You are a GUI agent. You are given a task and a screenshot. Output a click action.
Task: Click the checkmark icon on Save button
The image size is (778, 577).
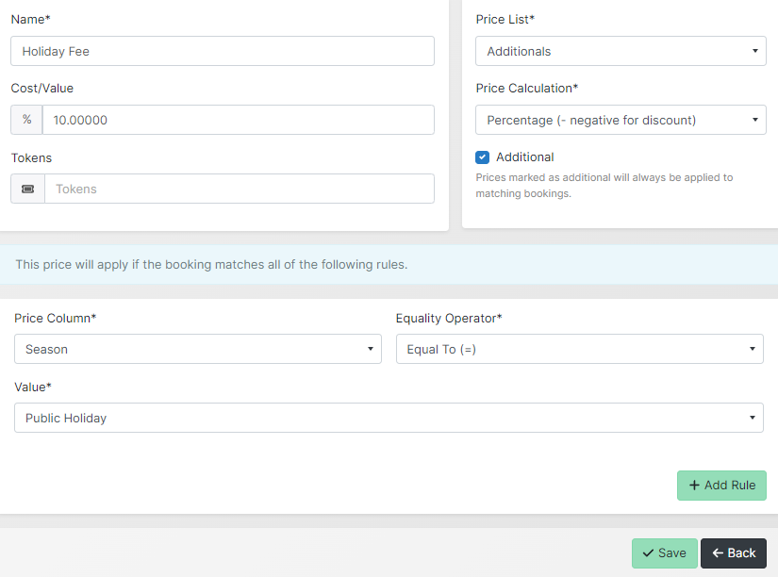point(648,553)
